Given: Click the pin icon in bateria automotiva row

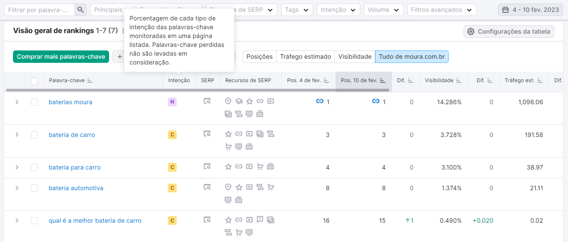Looking at the screenshot, I should [228, 187].
